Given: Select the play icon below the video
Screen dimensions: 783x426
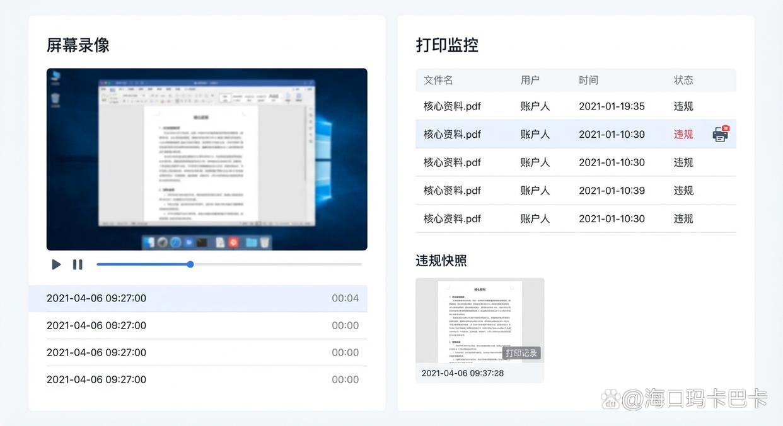Looking at the screenshot, I should 55,264.
